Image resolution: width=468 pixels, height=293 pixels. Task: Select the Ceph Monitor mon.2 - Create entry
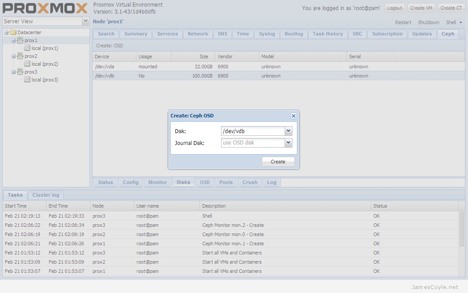click(231, 225)
